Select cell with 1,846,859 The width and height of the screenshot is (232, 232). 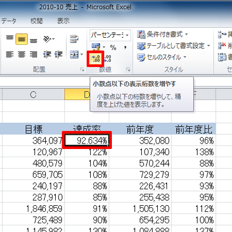[x=33, y=209]
